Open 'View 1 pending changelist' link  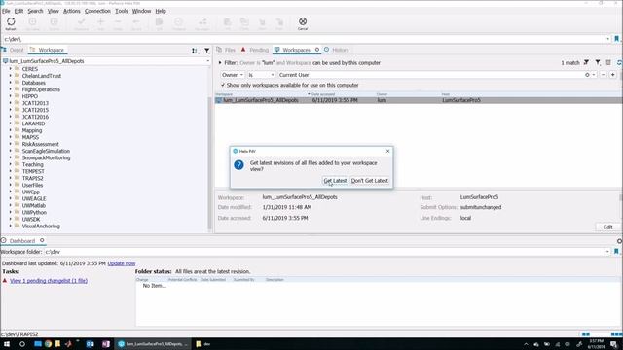click(x=49, y=281)
